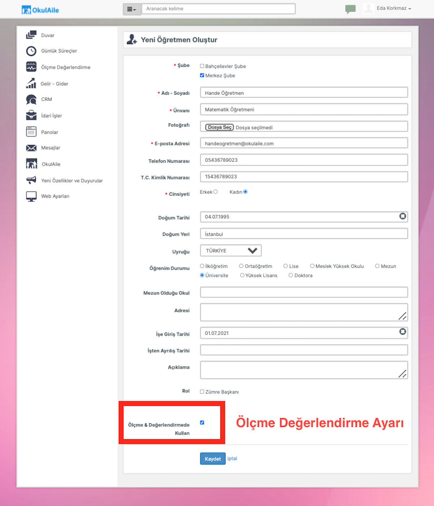The image size is (434, 506).
Task: Open the Mesajlar envelope icon
Action: click(31, 148)
